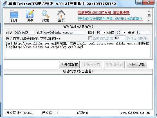Click the 成功: 0 status text
The width and height of the screenshot is (157, 118).
(82, 113)
